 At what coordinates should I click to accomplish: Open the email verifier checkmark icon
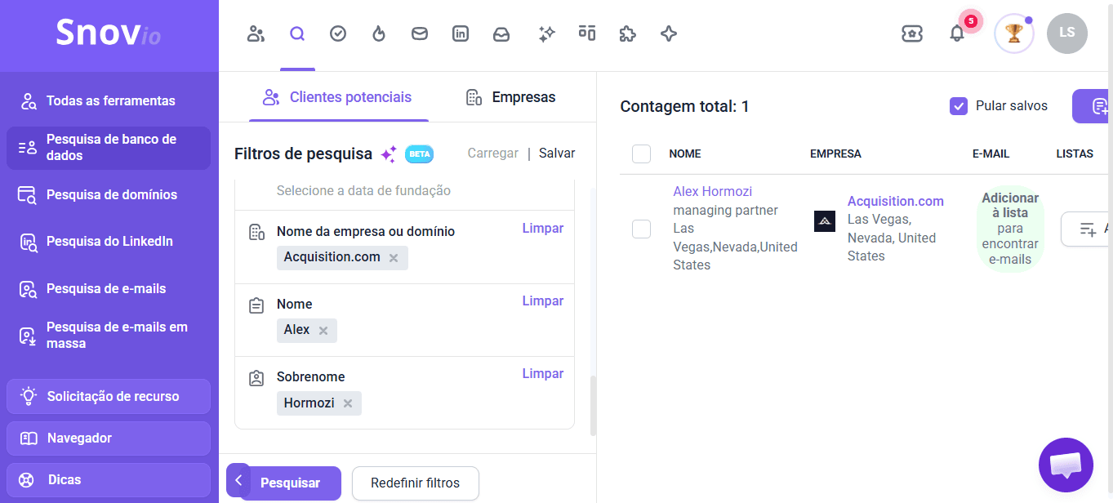coord(338,33)
